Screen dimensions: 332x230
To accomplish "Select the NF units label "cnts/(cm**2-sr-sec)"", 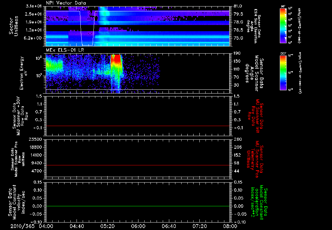I will click(x=299, y=25).
